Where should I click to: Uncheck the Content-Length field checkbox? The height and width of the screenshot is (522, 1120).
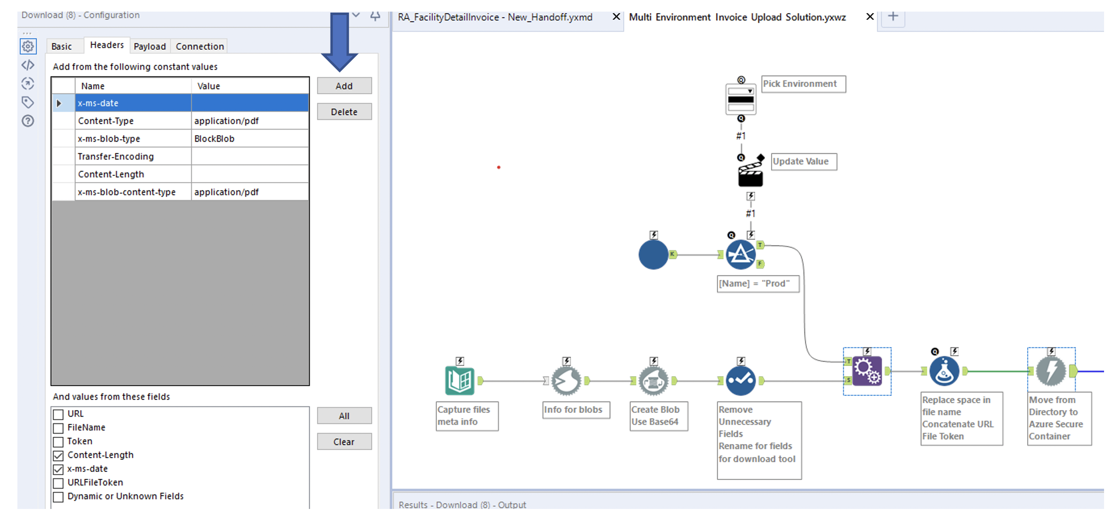(x=58, y=455)
